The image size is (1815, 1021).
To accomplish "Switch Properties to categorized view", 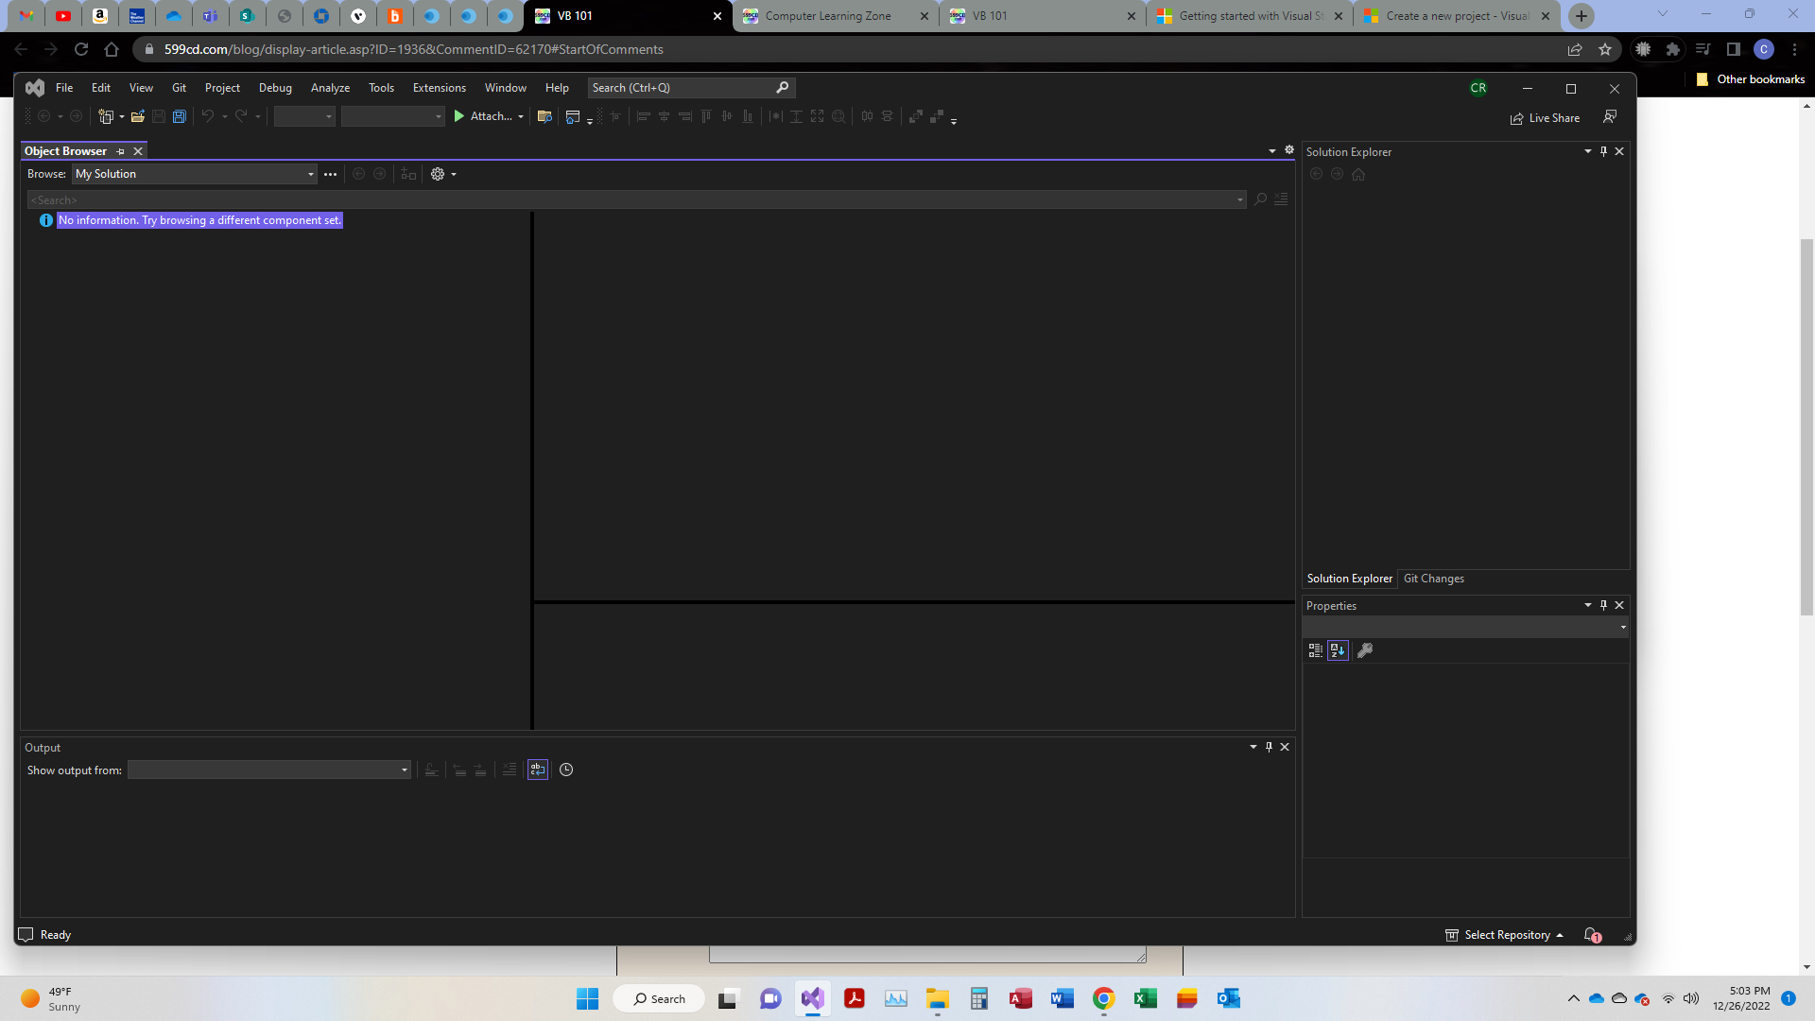I will (1314, 649).
